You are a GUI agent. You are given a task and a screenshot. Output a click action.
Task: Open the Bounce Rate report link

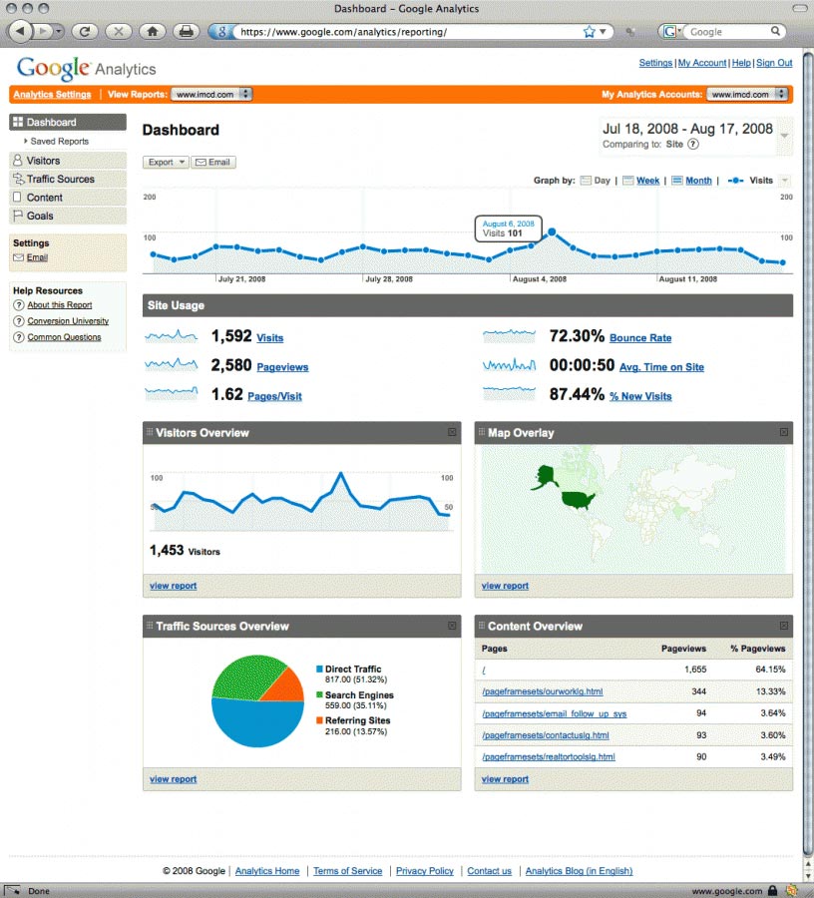[x=640, y=338]
